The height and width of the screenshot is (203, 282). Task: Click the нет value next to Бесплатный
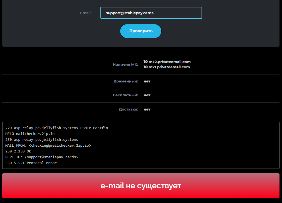[x=147, y=95]
